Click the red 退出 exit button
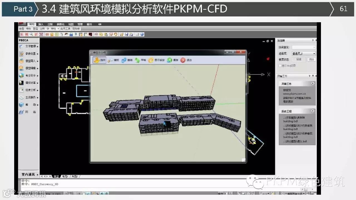 [x=186, y=60]
